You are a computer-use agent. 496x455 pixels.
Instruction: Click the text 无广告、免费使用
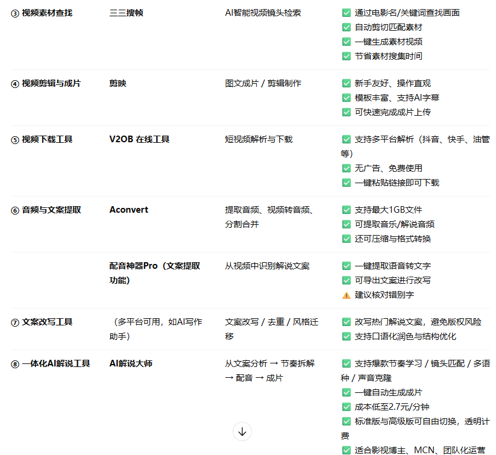pyautogui.click(x=389, y=168)
